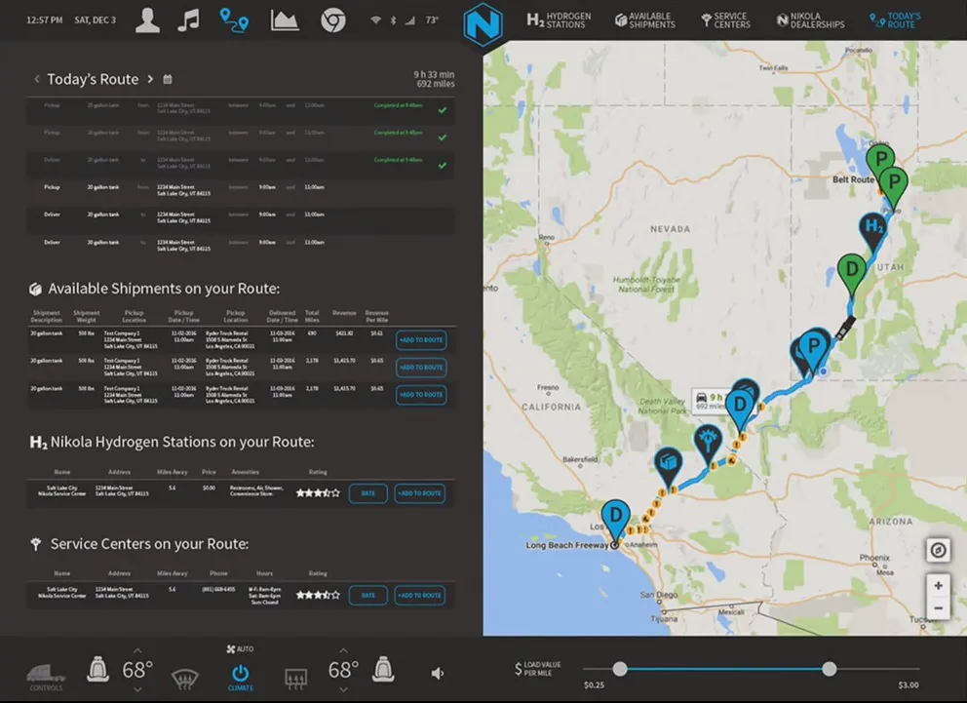Open the calendar next to Today's Route
Viewport: 967px width, 703px height.
(168, 79)
